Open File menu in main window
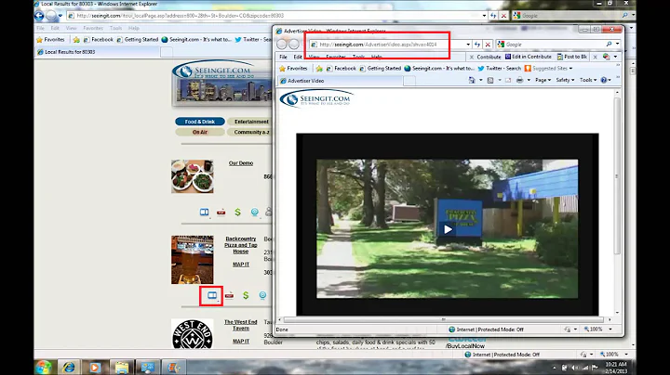This screenshot has width=670, height=375. [x=41, y=28]
